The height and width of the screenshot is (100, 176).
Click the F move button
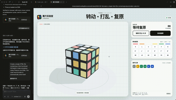(161, 47)
